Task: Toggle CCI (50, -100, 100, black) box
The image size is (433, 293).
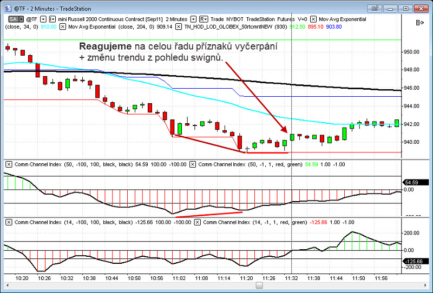Action: point(9,164)
